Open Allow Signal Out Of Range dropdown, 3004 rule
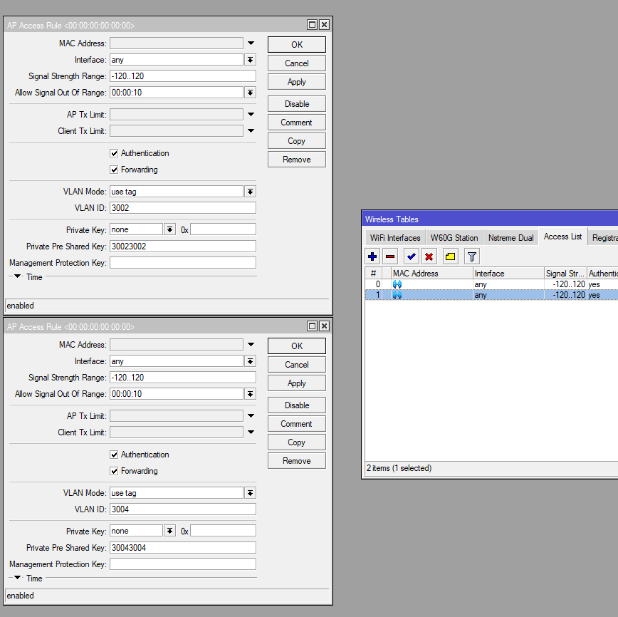This screenshot has width=618, height=617. click(251, 394)
